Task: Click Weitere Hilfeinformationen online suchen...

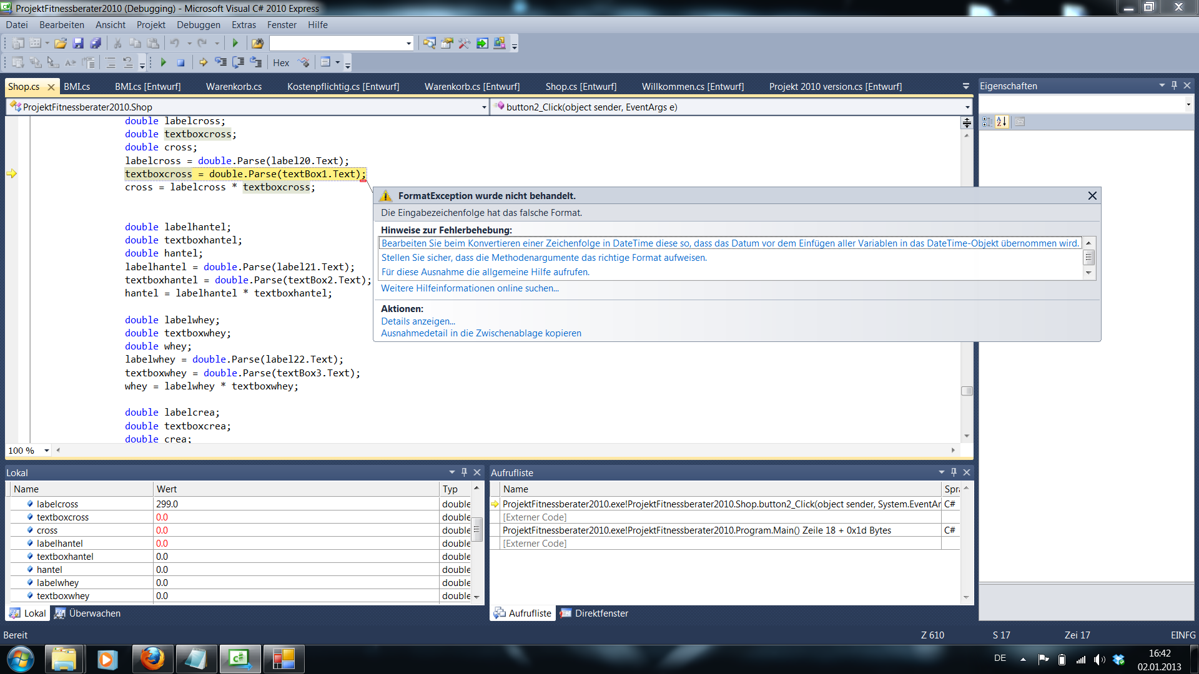Action: coord(470,288)
